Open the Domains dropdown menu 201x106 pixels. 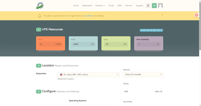coord(100,6)
